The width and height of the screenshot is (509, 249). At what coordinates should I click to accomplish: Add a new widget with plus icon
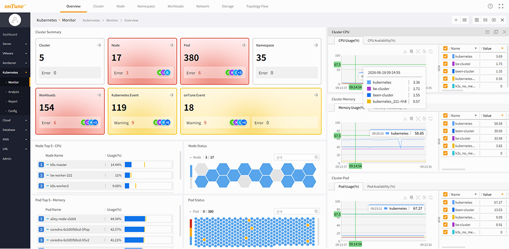(456, 20)
